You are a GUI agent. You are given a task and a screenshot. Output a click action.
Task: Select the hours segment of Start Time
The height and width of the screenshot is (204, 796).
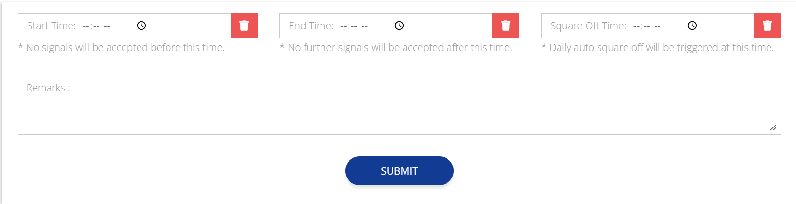pyautogui.click(x=86, y=26)
